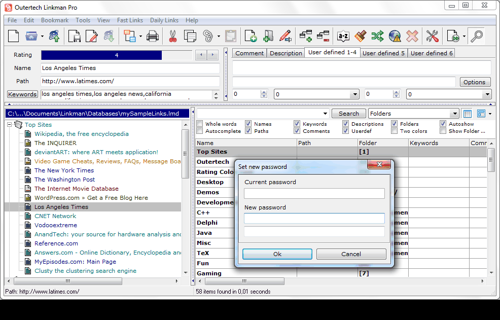Switch to the Comment tab
Image resolution: width=500 pixels, height=320 pixels.
(249, 53)
